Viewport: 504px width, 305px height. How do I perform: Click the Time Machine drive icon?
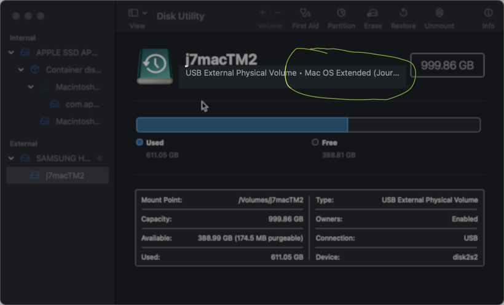[x=155, y=66]
